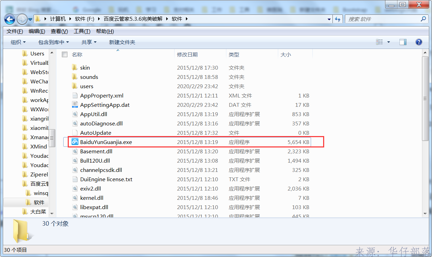Open the 查看(V) menu
The width and height of the screenshot is (432, 257).
59,31
